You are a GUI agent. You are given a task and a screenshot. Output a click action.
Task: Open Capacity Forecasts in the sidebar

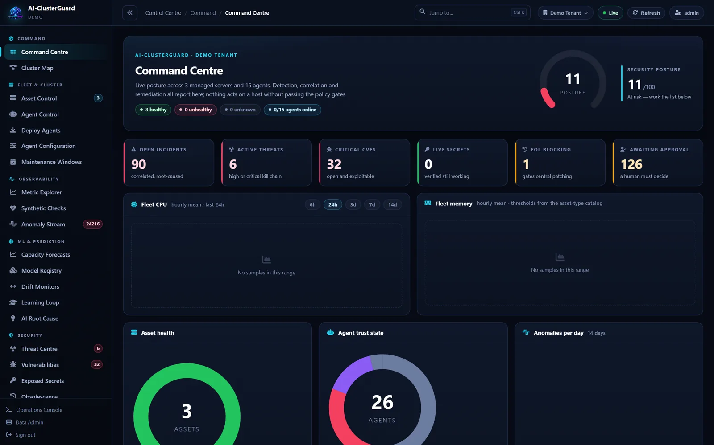[x=56, y=254]
